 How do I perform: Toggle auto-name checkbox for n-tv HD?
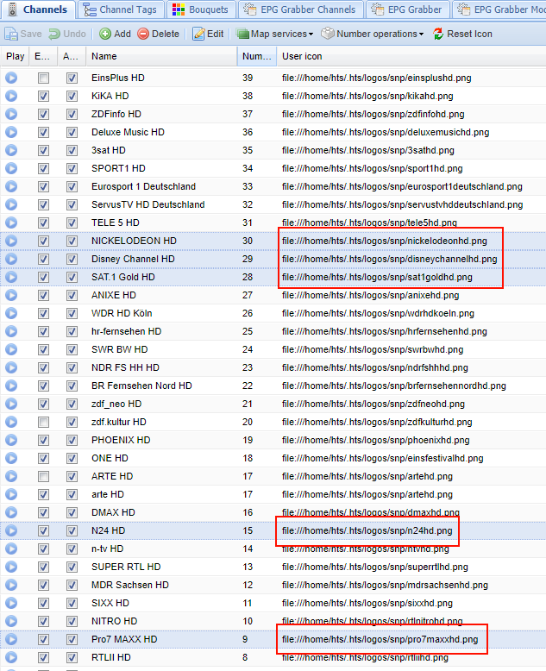click(72, 549)
